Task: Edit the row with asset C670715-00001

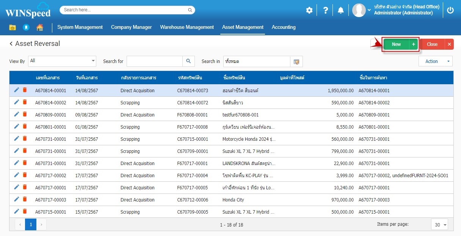Action: [x=16, y=138]
